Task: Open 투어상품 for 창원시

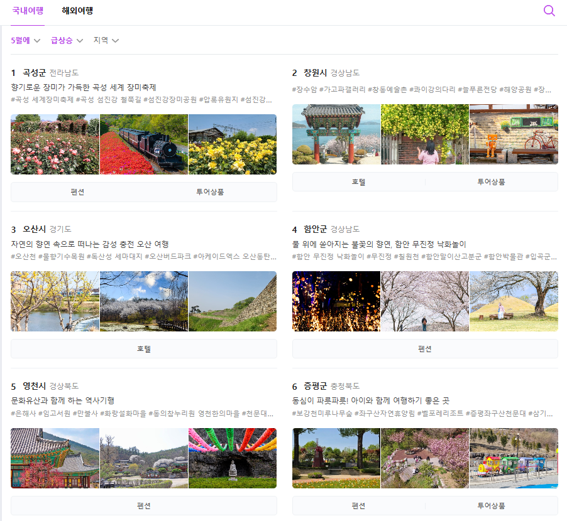Action: pyautogui.click(x=492, y=181)
